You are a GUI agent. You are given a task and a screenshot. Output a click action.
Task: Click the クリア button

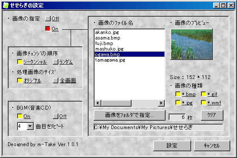212,115
